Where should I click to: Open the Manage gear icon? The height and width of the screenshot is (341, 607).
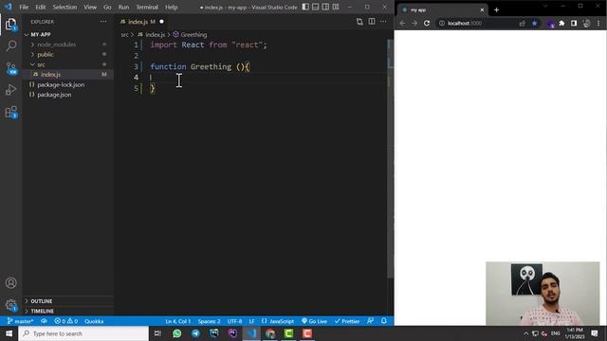click(10, 305)
